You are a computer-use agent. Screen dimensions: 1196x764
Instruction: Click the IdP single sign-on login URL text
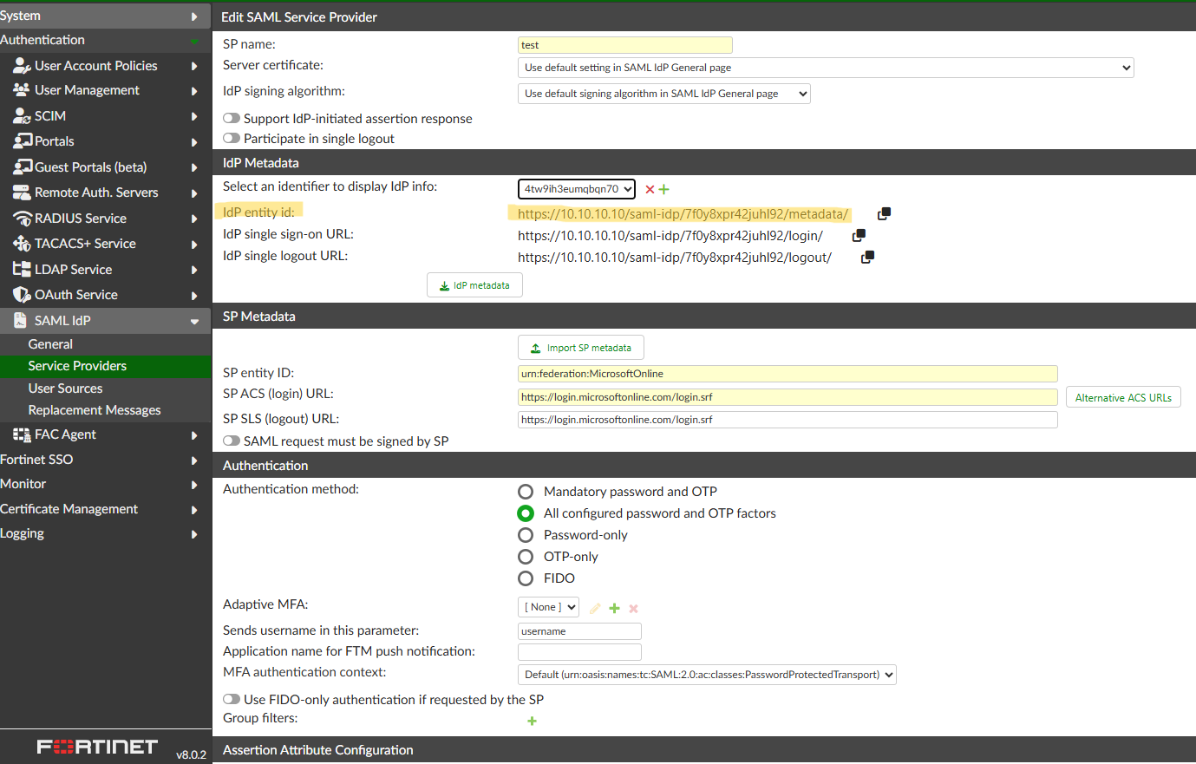(670, 236)
